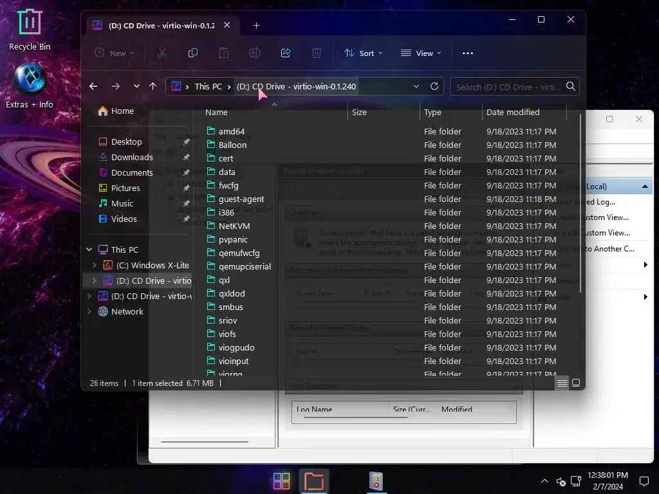This screenshot has height=494, width=659.
Task: Click the search CD Drive input field
Action: 508,87
